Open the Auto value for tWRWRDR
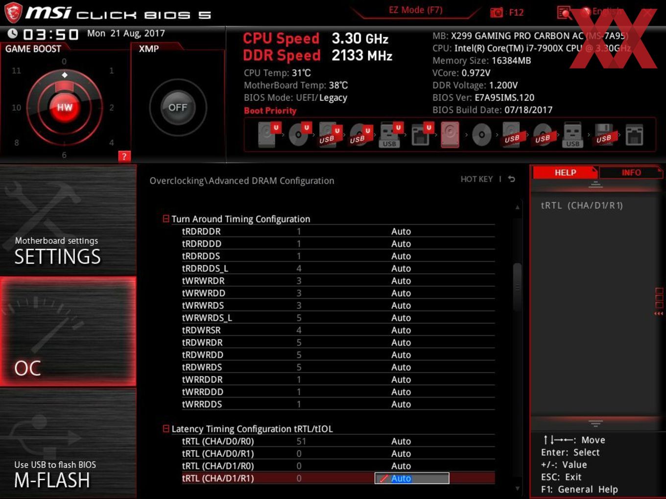Screen dimensions: 666x499 401,281
